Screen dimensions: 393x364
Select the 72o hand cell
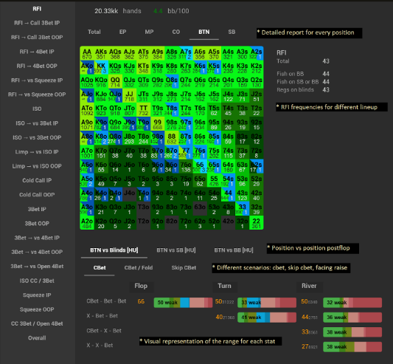[x=186, y=223]
